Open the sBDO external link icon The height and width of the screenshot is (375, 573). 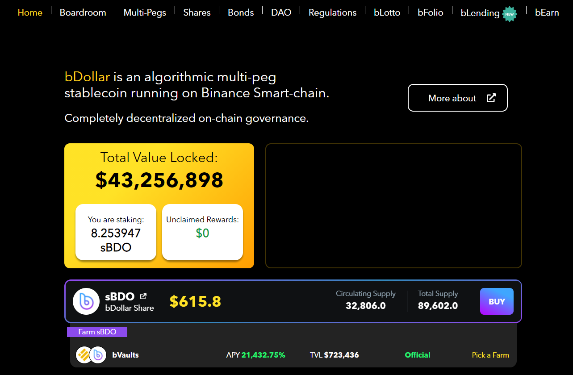[143, 296]
